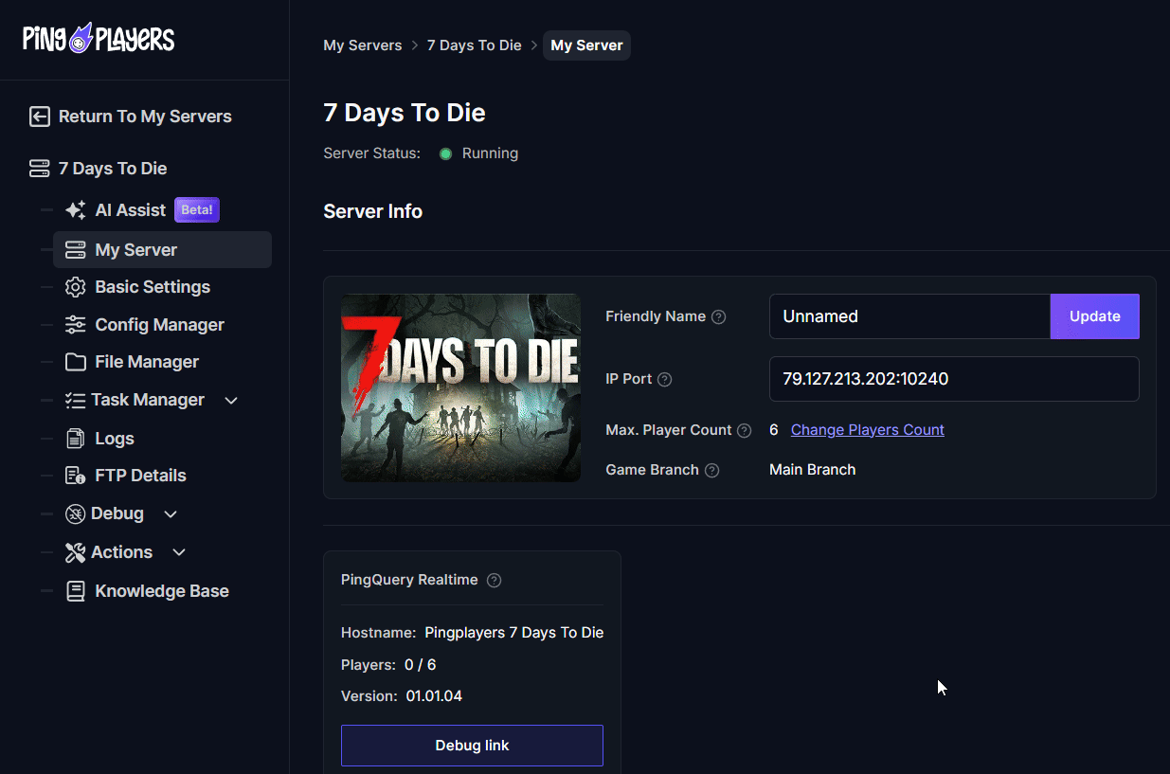Click the File Manager folder icon
Viewport: 1170px width, 774px height.
click(x=75, y=362)
